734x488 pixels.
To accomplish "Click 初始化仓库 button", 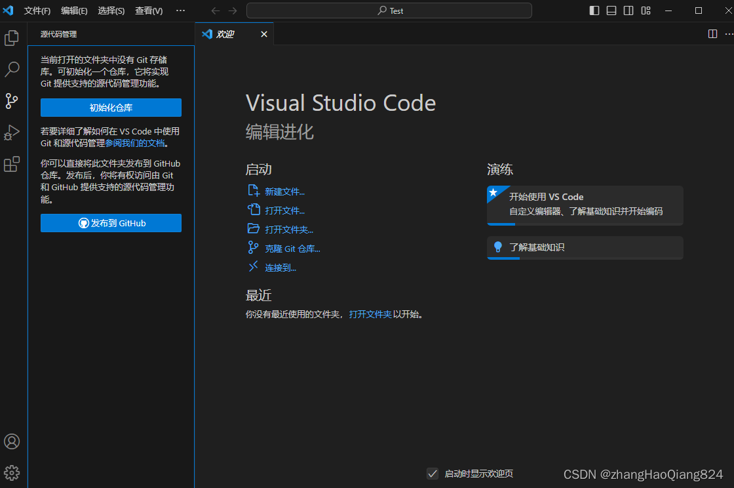I will click(x=111, y=108).
